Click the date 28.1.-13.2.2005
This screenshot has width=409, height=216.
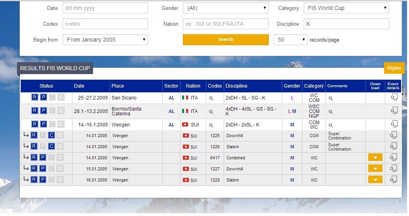coord(91,111)
